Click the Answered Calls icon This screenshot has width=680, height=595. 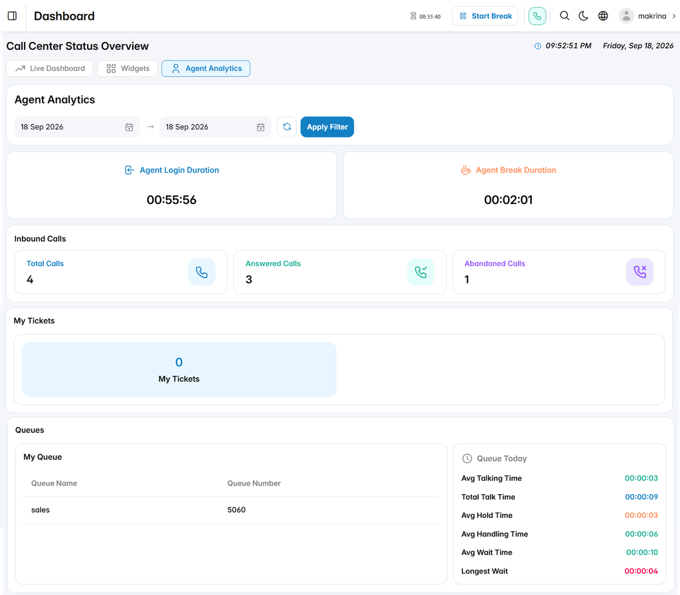420,272
